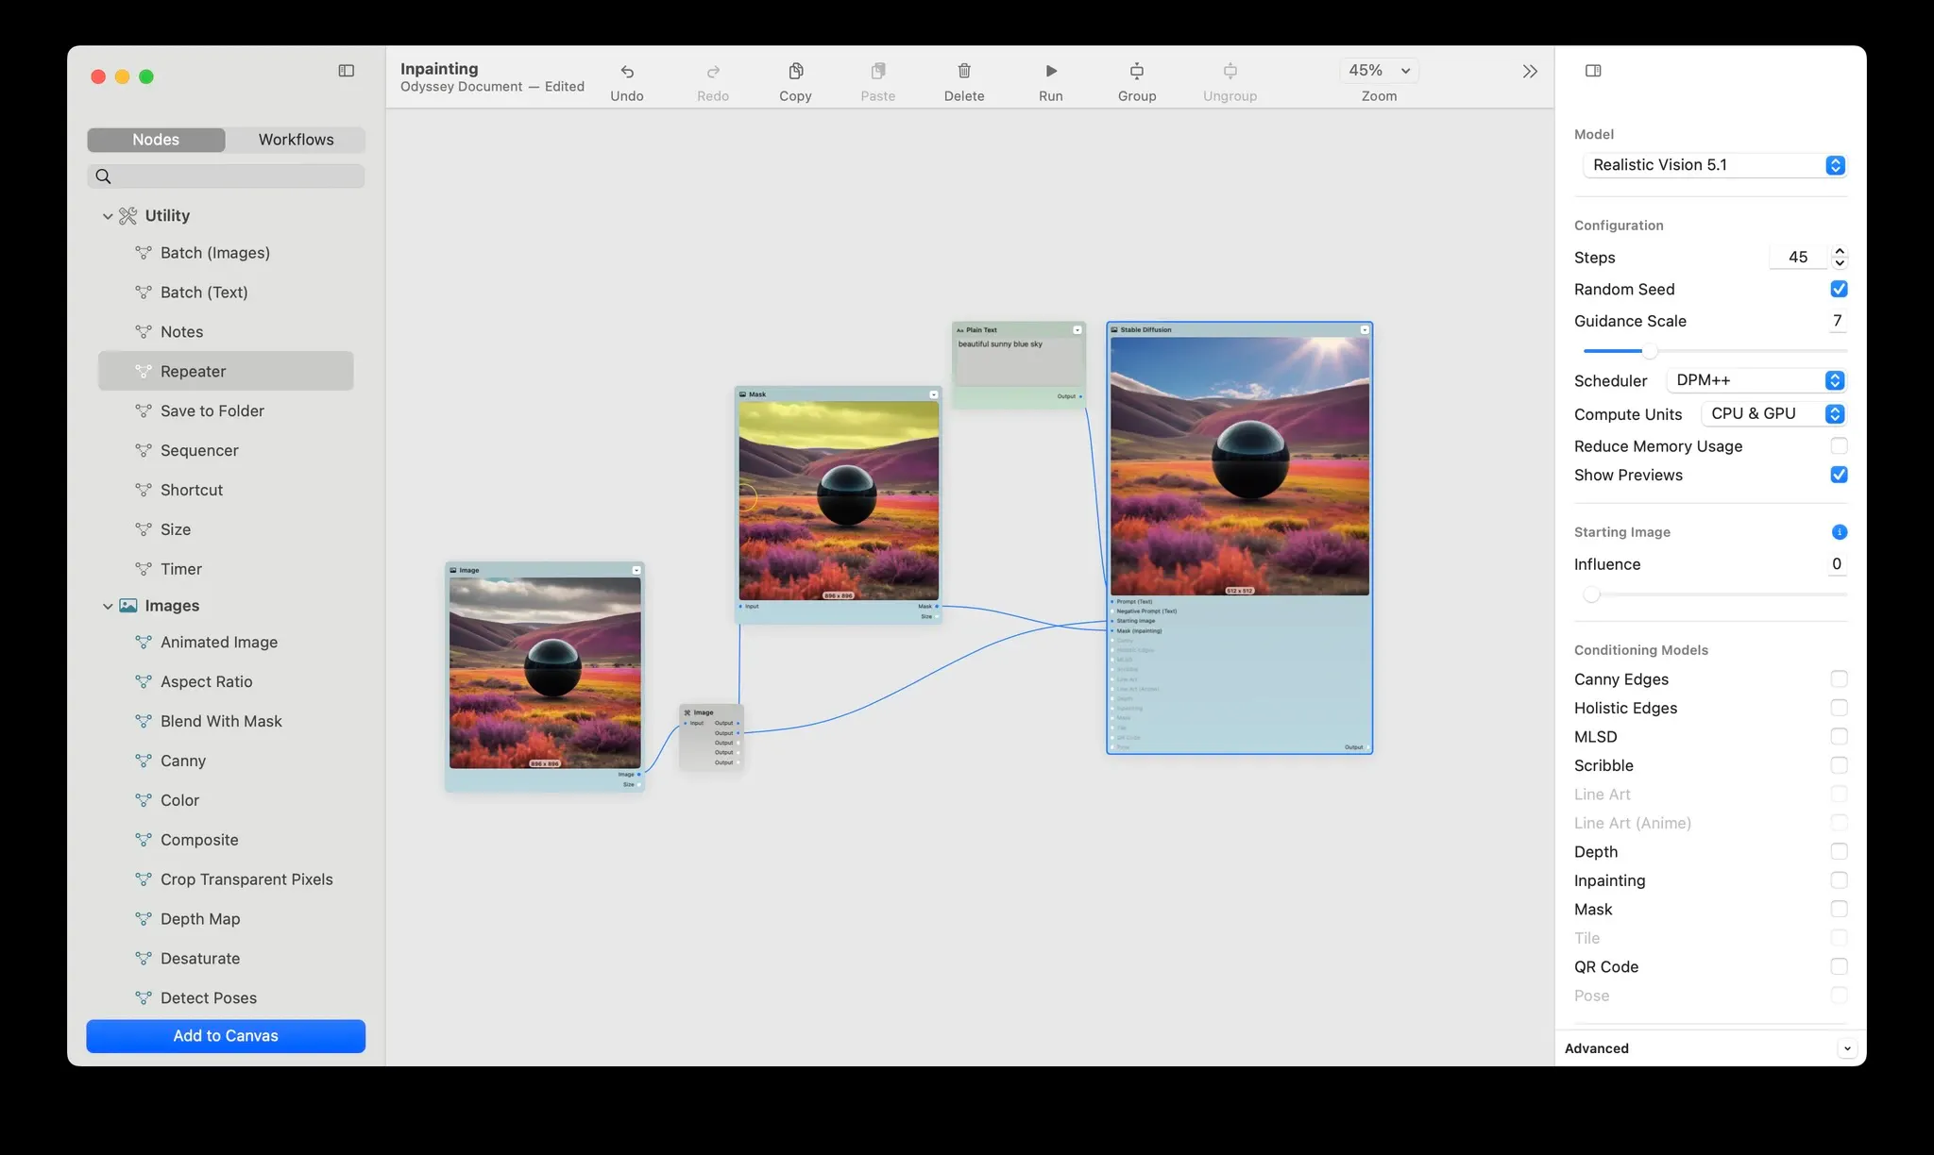Toggle the left sidebar panel icon
1934x1155 pixels.
[347, 71]
